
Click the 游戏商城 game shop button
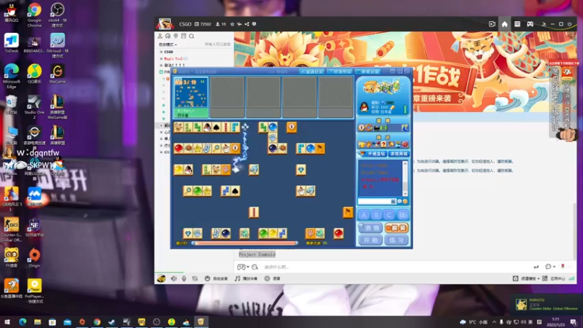399,154
